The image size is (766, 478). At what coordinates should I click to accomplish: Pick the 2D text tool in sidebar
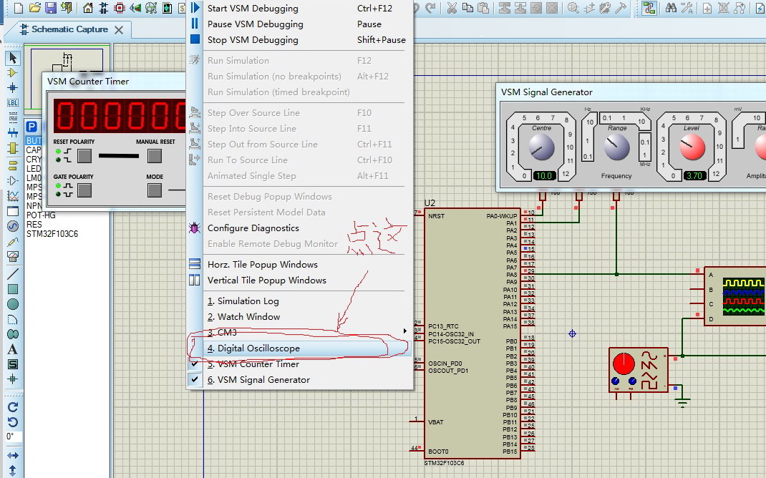pos(12,349)
